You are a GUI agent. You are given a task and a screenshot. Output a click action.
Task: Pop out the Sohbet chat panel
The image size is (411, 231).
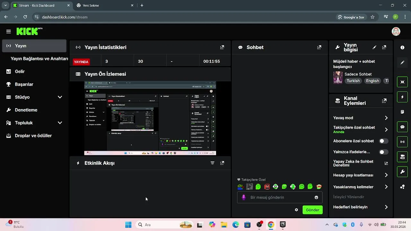[319, 47]
